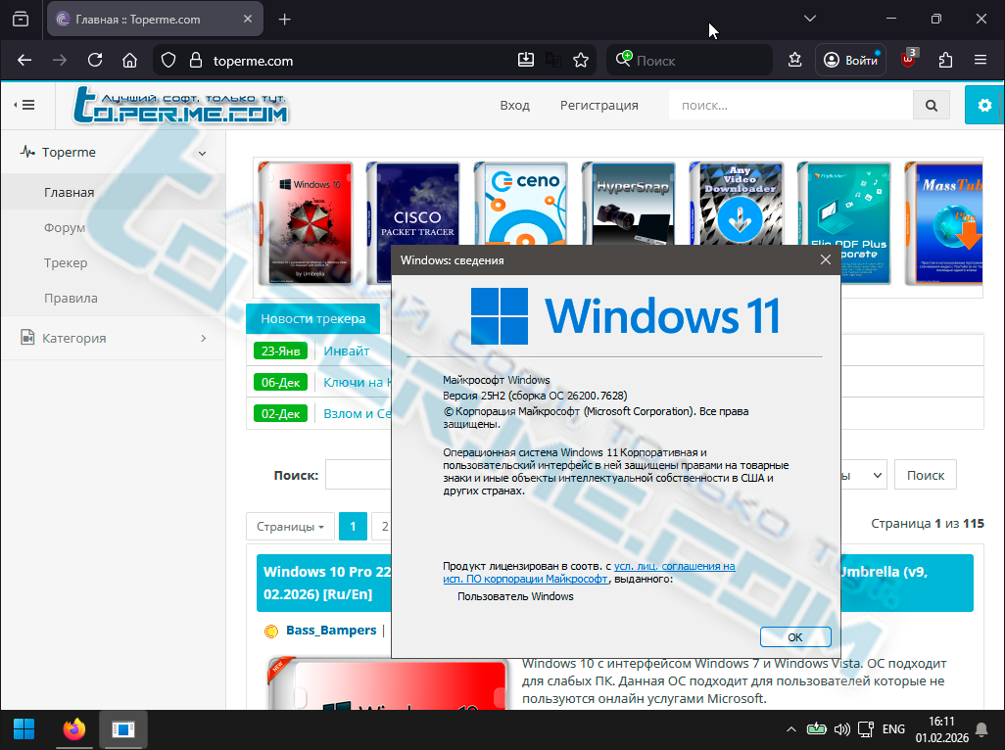
Task: Open the Регистрация link
Action: tap(598, 105)
